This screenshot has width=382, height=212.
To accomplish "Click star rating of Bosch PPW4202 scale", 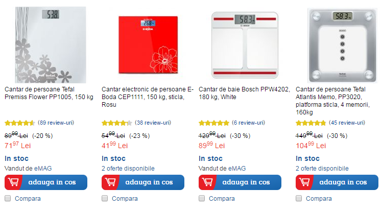I will coord(214,123).
